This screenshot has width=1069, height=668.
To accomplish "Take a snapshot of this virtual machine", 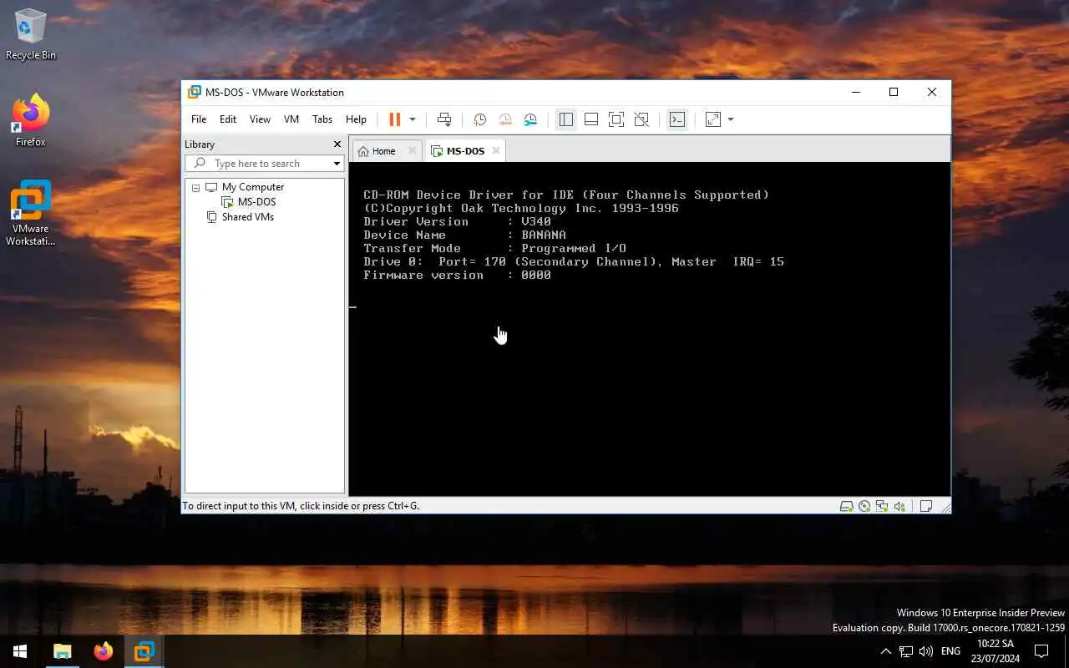I will point(479,119).
